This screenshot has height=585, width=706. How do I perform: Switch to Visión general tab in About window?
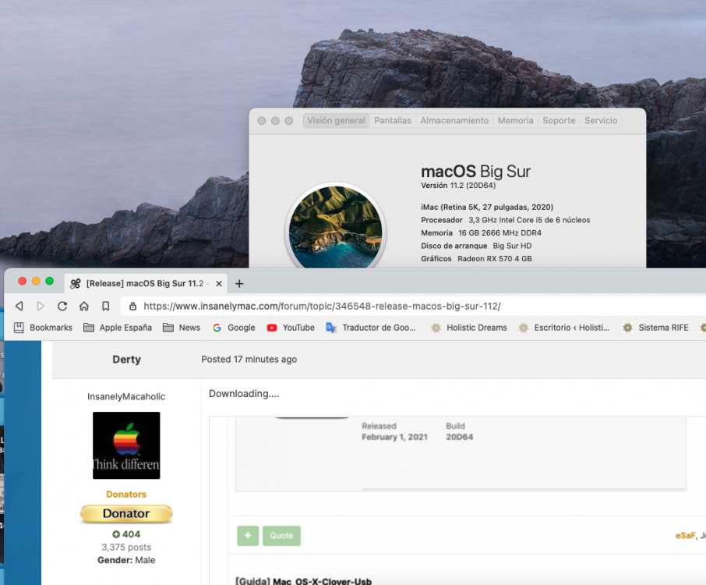336,120
